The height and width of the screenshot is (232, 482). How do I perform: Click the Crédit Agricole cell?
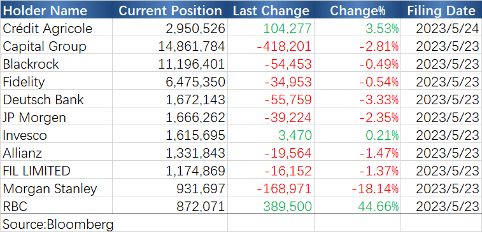coord(56,28)
